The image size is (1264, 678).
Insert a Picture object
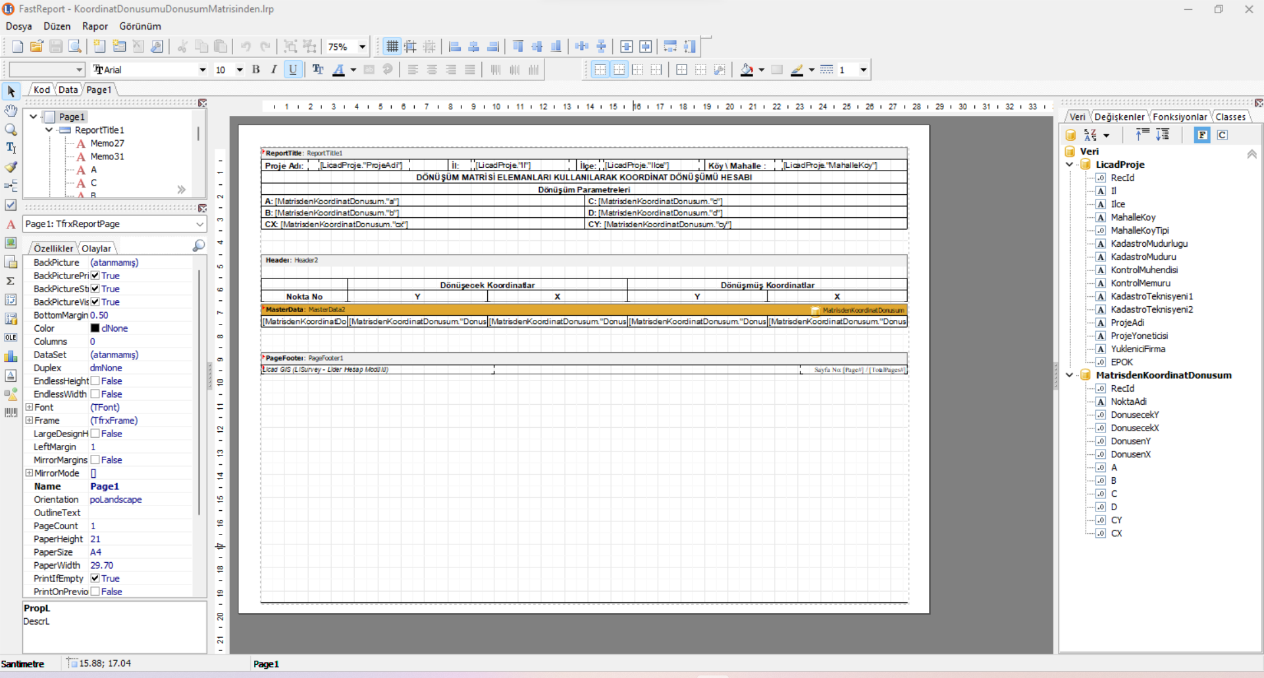tap(11, 243)
